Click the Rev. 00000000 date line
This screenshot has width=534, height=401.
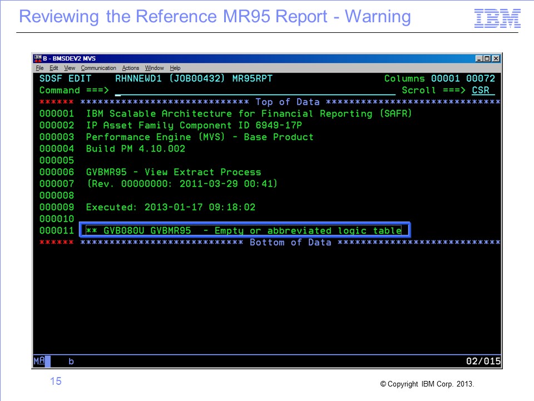tap(182, 184)
